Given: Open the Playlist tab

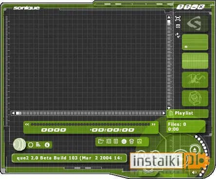Looking at the screenshot, I should tap(187, 113).
